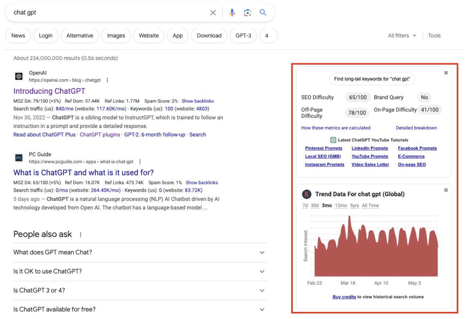Viewport: 467px width, 319px height.
Task: Click the OpenAI site favicon
Action: 19,76
